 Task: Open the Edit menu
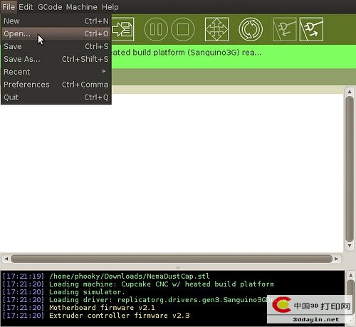tap(26, 7)
